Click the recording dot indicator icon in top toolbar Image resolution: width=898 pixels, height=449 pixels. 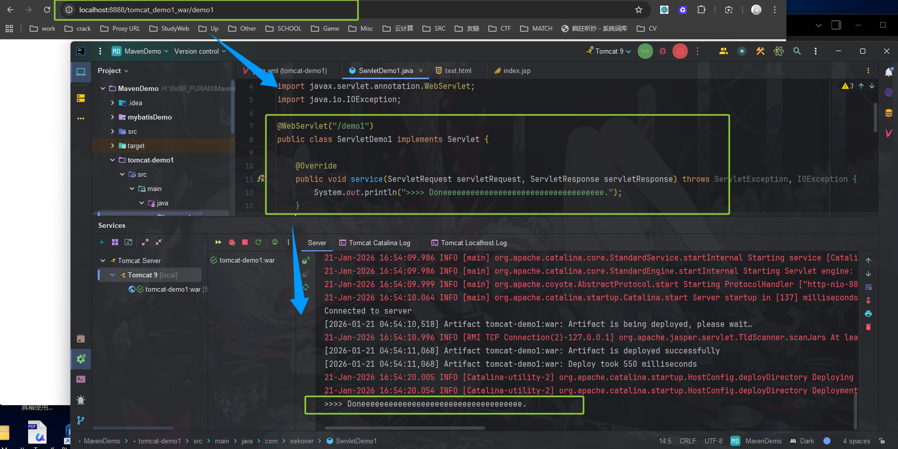coord(742,51)
